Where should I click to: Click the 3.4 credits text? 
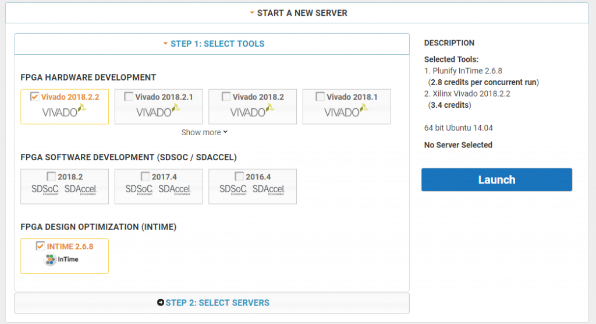click(x=450, y=105)
